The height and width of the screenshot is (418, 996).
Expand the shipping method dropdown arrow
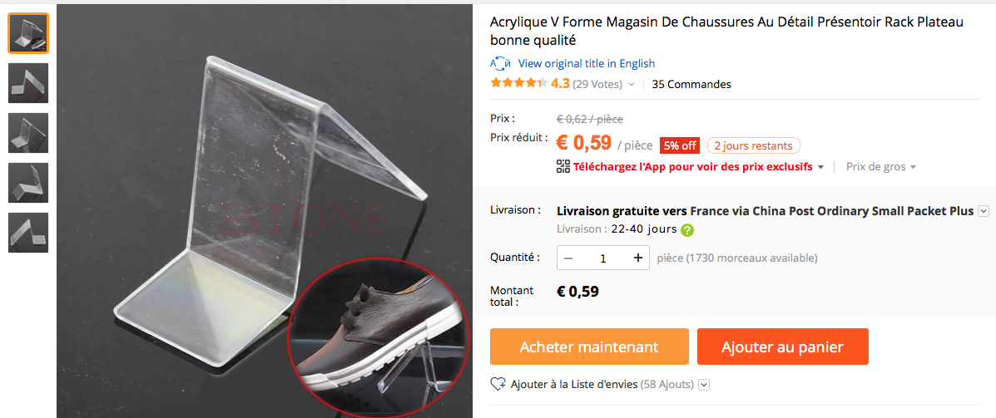(x=984, y=210)
